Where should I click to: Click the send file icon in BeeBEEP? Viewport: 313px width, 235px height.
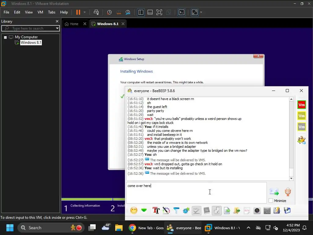pyautogui.click(x=227, y=211)
